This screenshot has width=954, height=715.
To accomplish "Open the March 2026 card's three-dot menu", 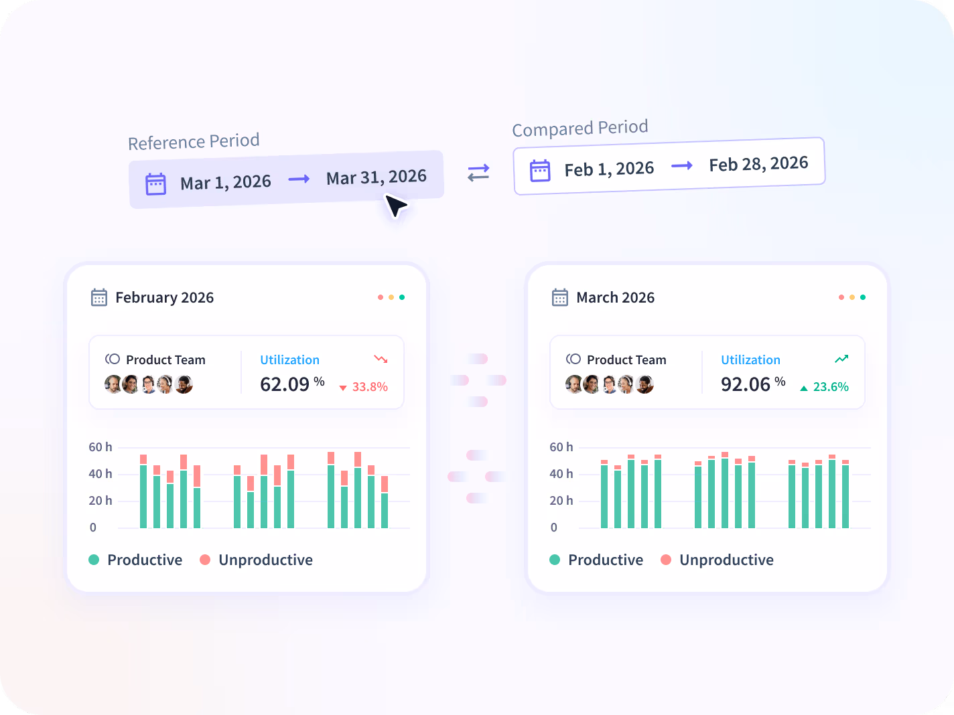I will [x=852, y=297].
